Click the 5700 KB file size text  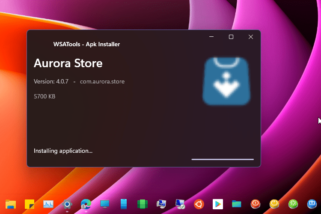45,96
